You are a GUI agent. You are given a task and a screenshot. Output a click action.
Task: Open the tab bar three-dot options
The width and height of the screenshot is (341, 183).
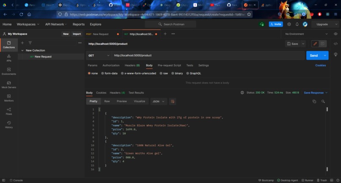pyautogui.click(x=173, y=34)
